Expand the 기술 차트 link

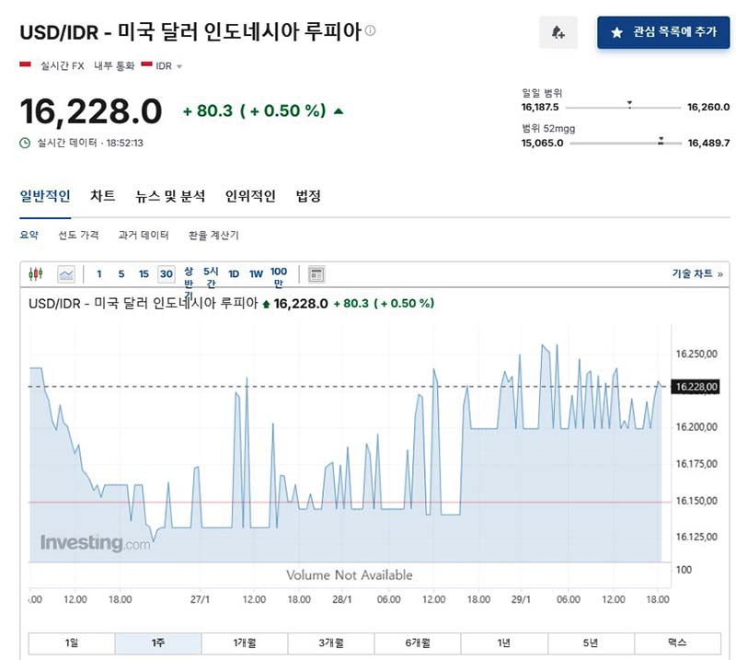(696, 273)
